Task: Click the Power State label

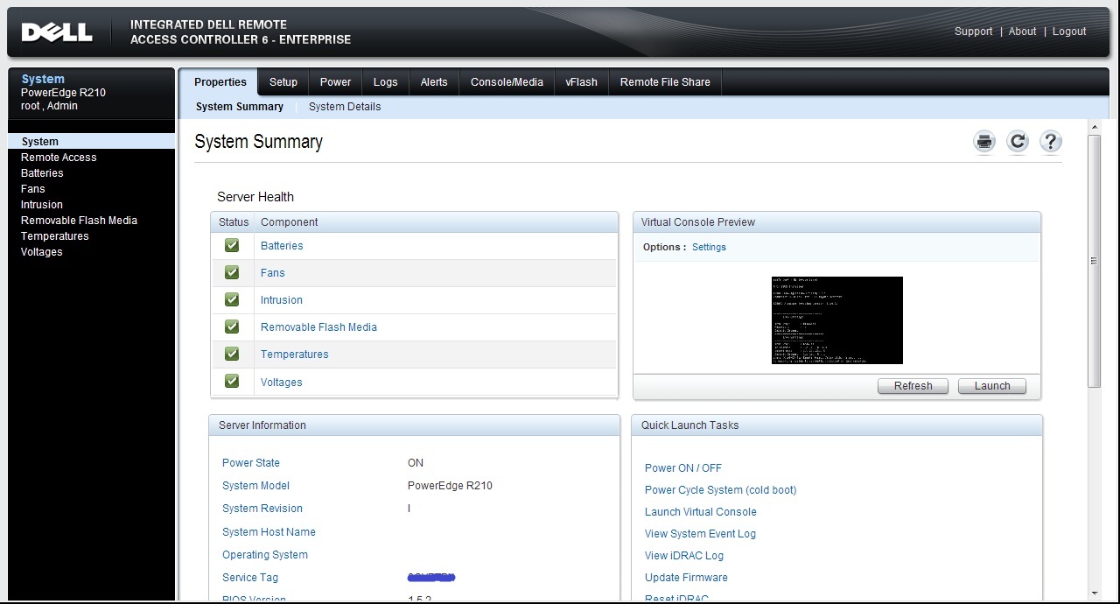Action: [x=251, y=463]
